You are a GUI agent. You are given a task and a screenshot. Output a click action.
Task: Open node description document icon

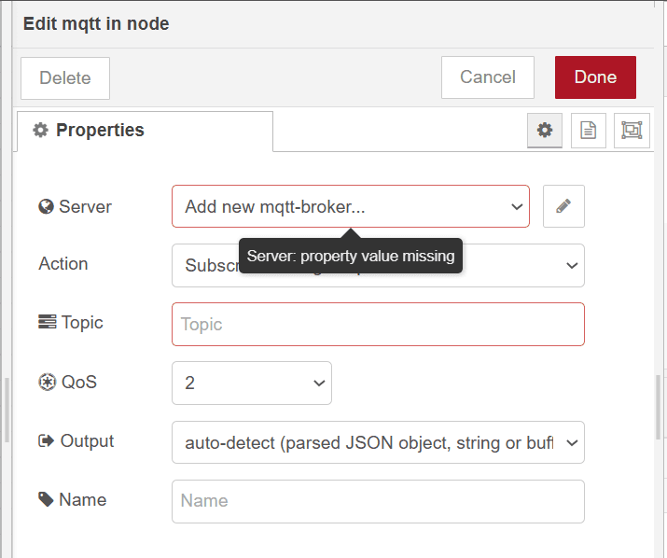[589, 131]
